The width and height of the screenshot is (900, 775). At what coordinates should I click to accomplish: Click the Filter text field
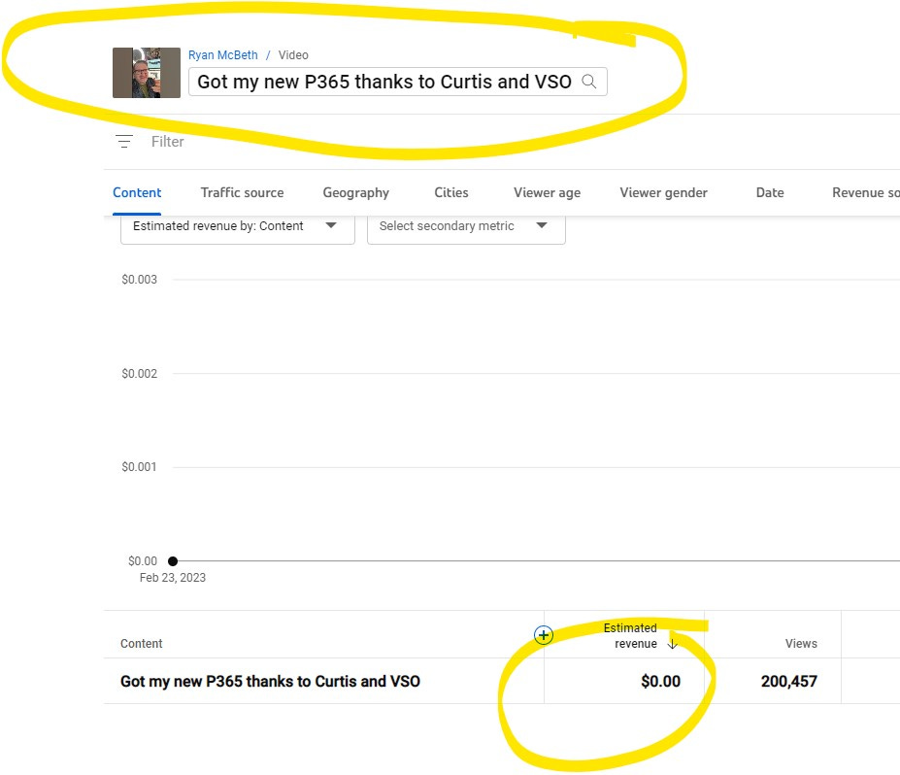(167, 142)
